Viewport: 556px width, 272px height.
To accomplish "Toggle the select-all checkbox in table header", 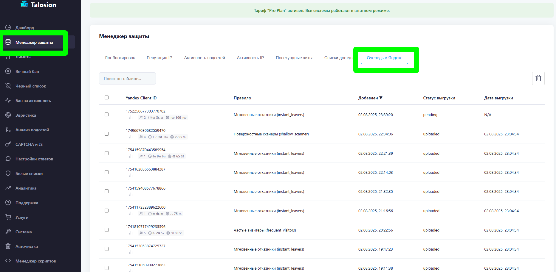I will click(106, 98).
